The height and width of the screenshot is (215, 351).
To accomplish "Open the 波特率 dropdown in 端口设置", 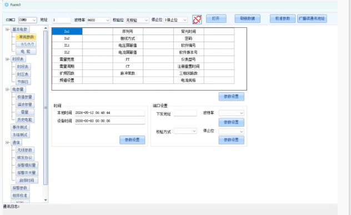I will (x=241, y=113).
